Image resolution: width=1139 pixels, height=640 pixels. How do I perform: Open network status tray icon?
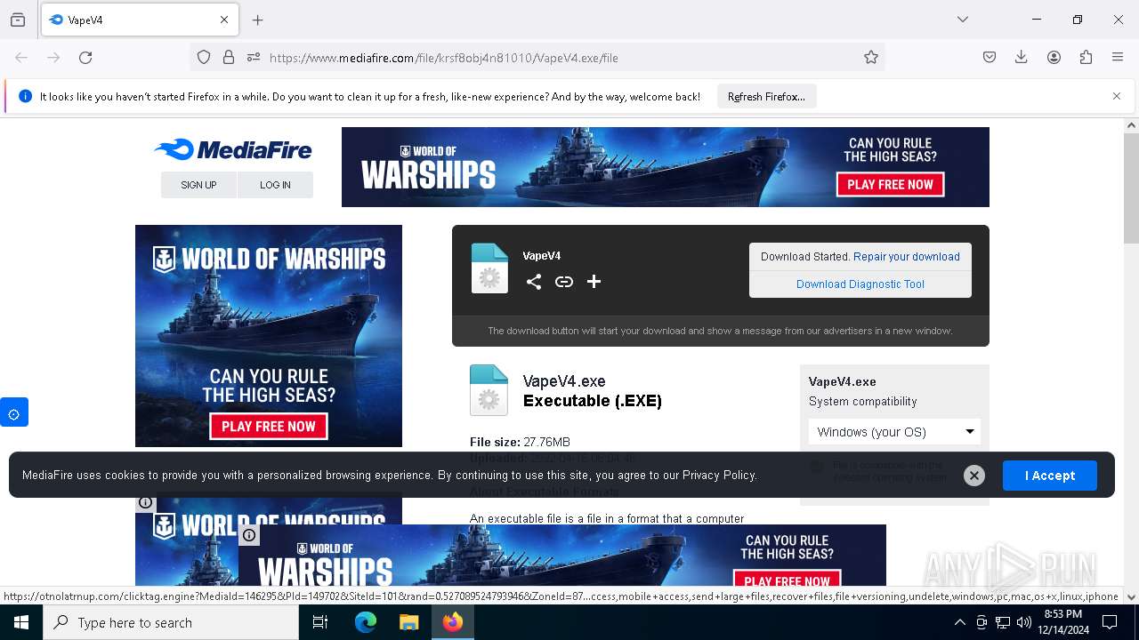(1003, 622)
